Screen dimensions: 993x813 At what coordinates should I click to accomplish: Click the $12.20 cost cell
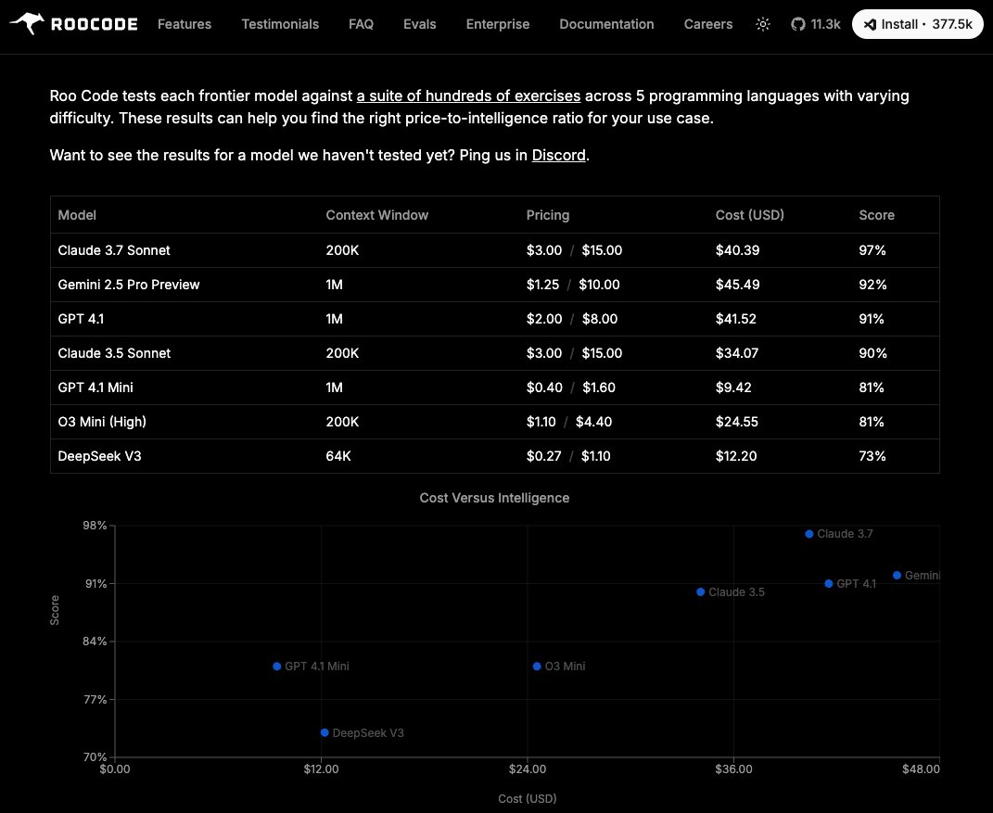tap(736, 456)
